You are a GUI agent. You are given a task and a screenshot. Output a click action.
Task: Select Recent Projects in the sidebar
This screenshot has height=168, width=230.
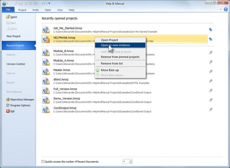click(19, 46)
